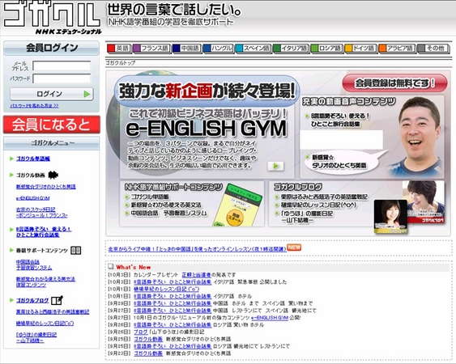Click the 番組サポートコンテンツ book icon

[x=76, y=250]
